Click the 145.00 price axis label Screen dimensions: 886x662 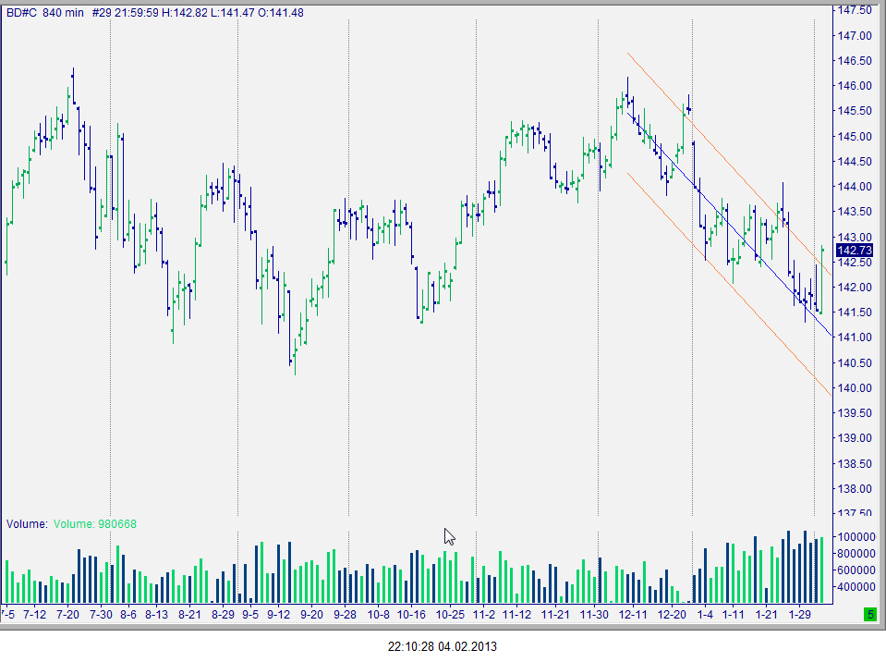point(855,136)
